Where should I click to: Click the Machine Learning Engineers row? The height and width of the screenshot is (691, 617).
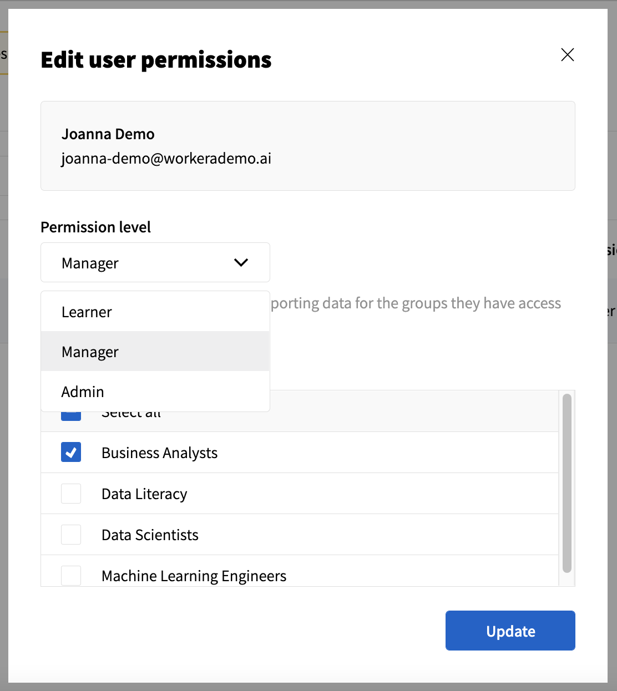pos(194,575)
